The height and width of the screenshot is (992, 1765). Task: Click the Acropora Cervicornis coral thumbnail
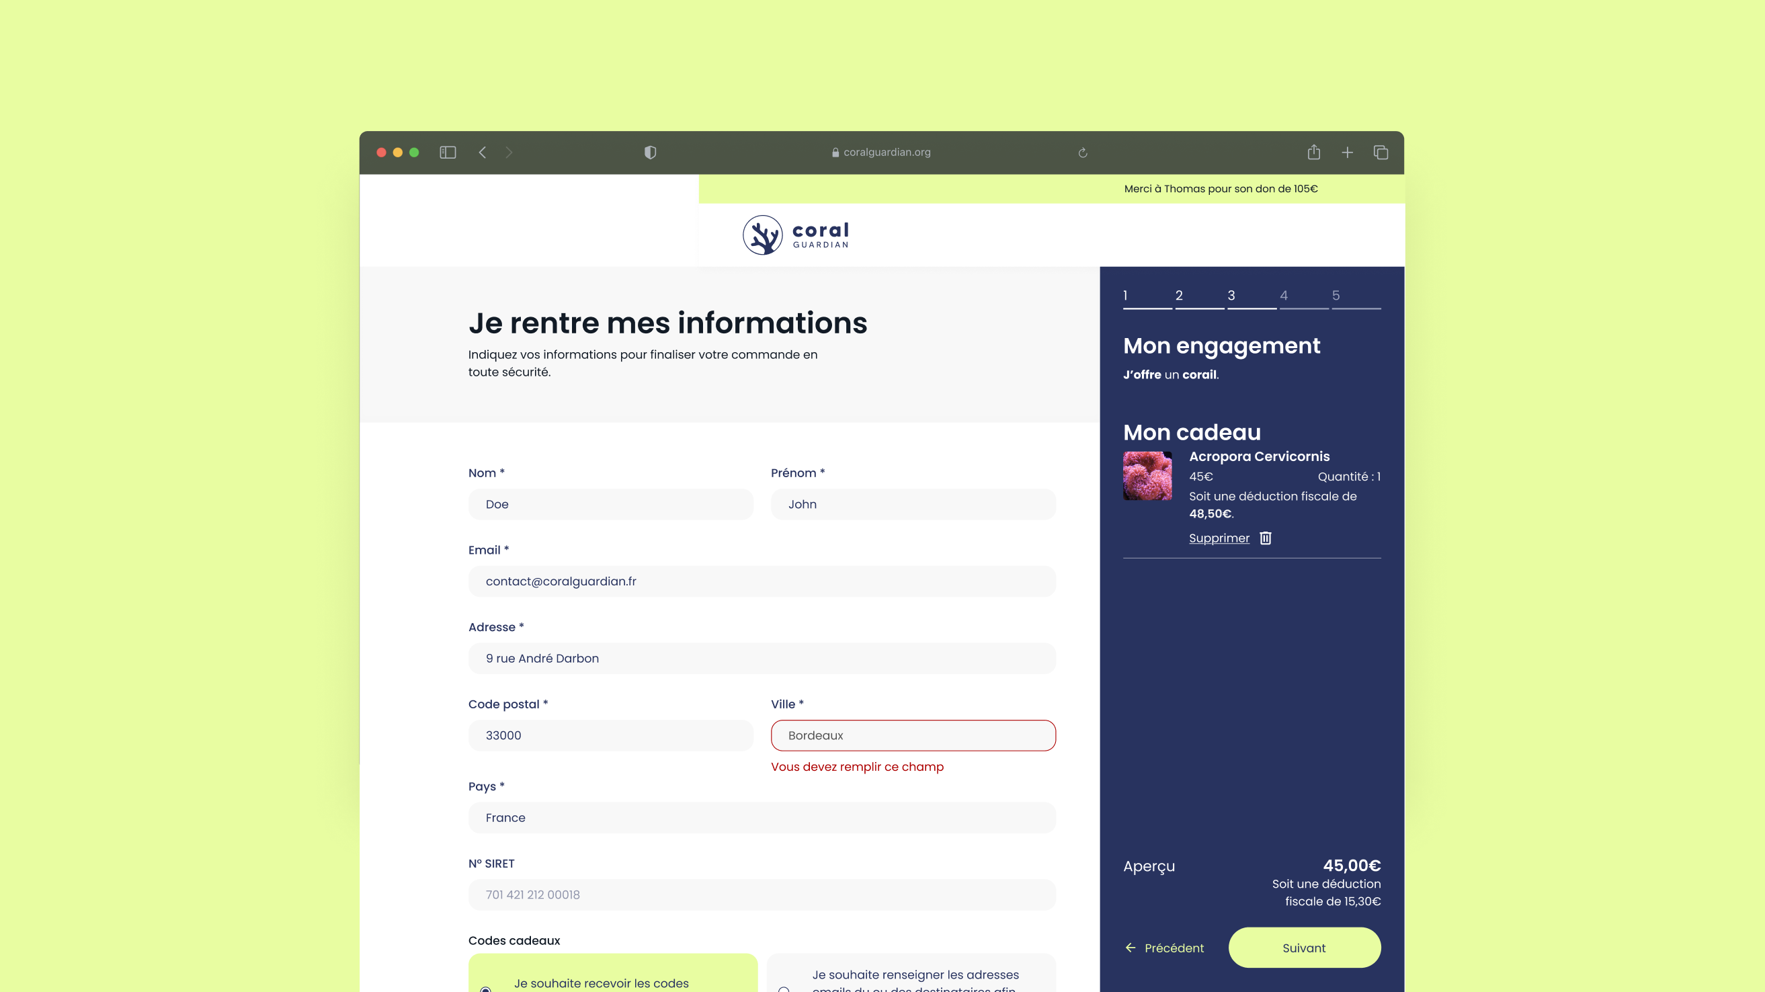[x=1147, y=475]
